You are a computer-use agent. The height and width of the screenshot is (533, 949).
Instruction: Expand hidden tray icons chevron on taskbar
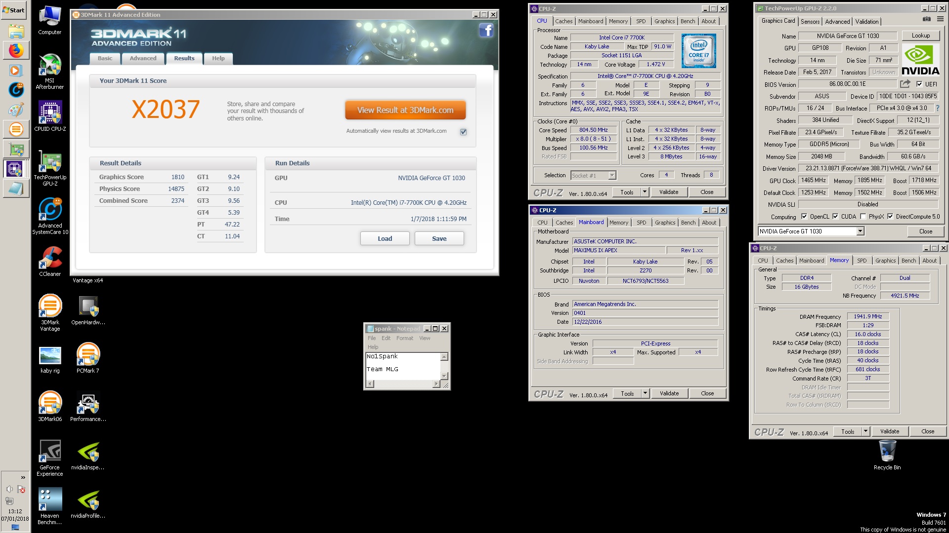(23, 477)
